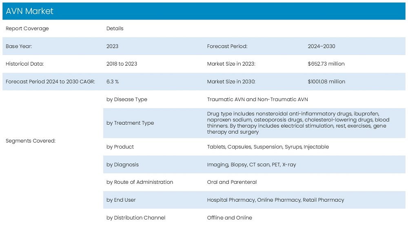
Task: Select 'Tablets, Capsules, Suspension, Syrups, Injectable' text
Action: (x=268, y=147)
